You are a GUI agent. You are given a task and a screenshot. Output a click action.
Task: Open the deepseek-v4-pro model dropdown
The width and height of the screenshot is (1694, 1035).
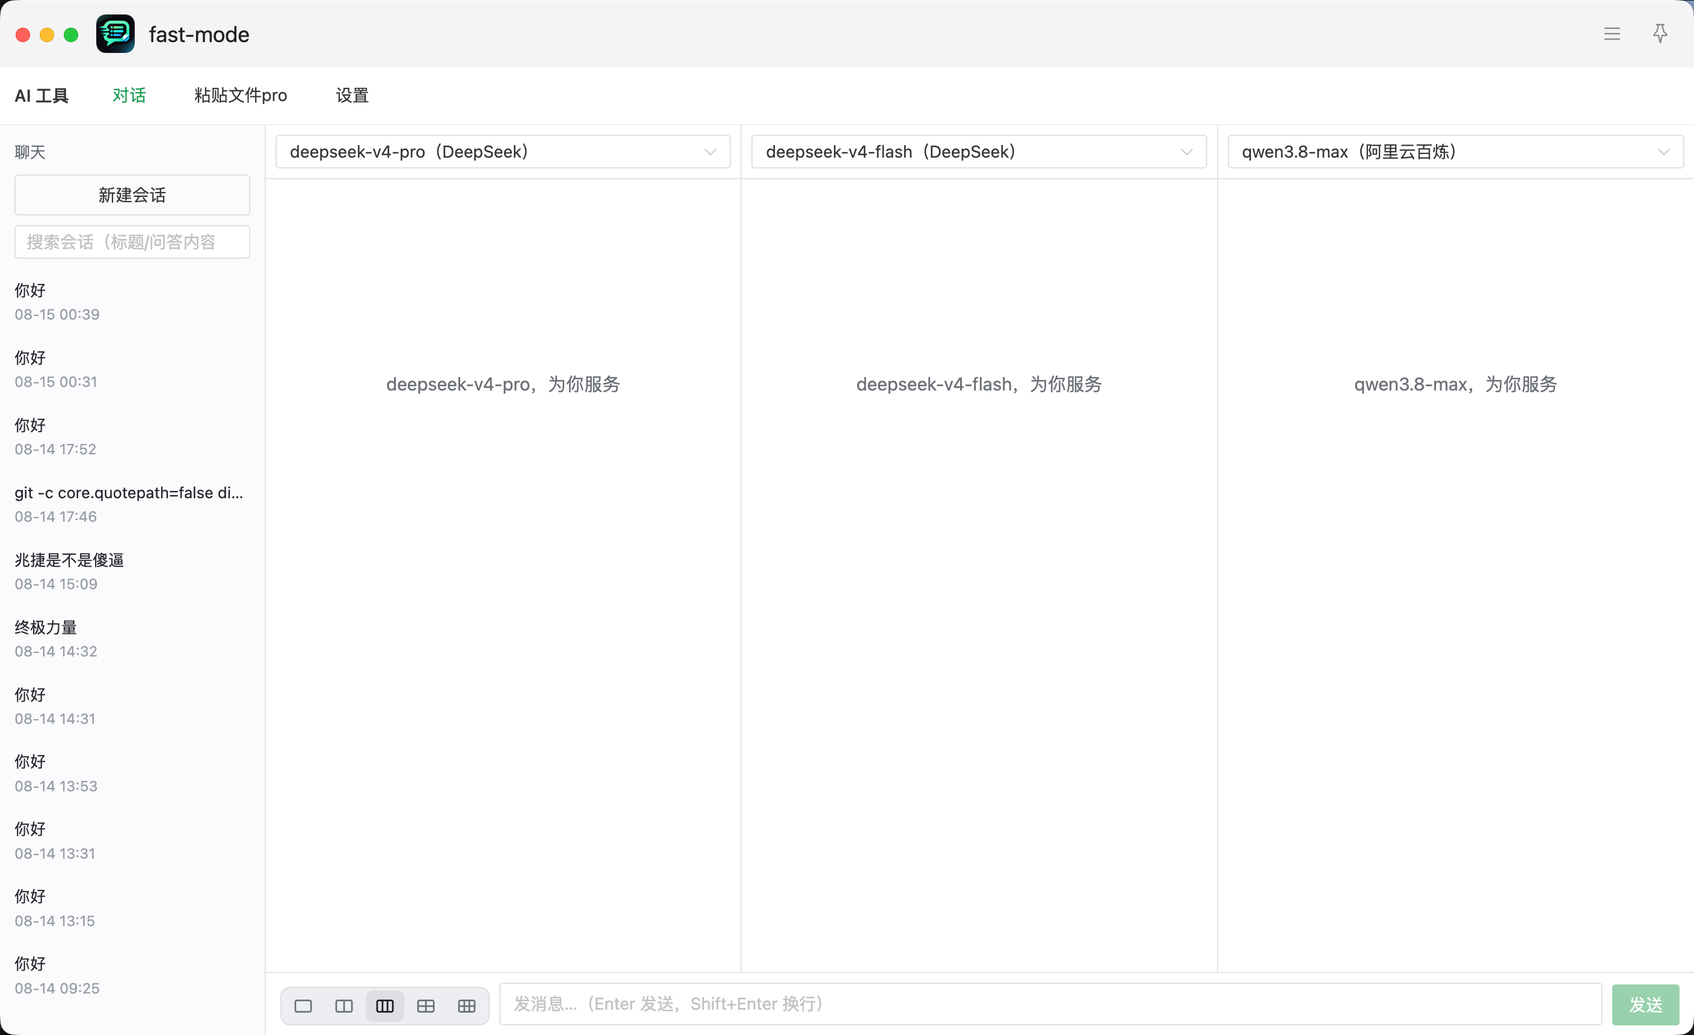coord(502,151)
